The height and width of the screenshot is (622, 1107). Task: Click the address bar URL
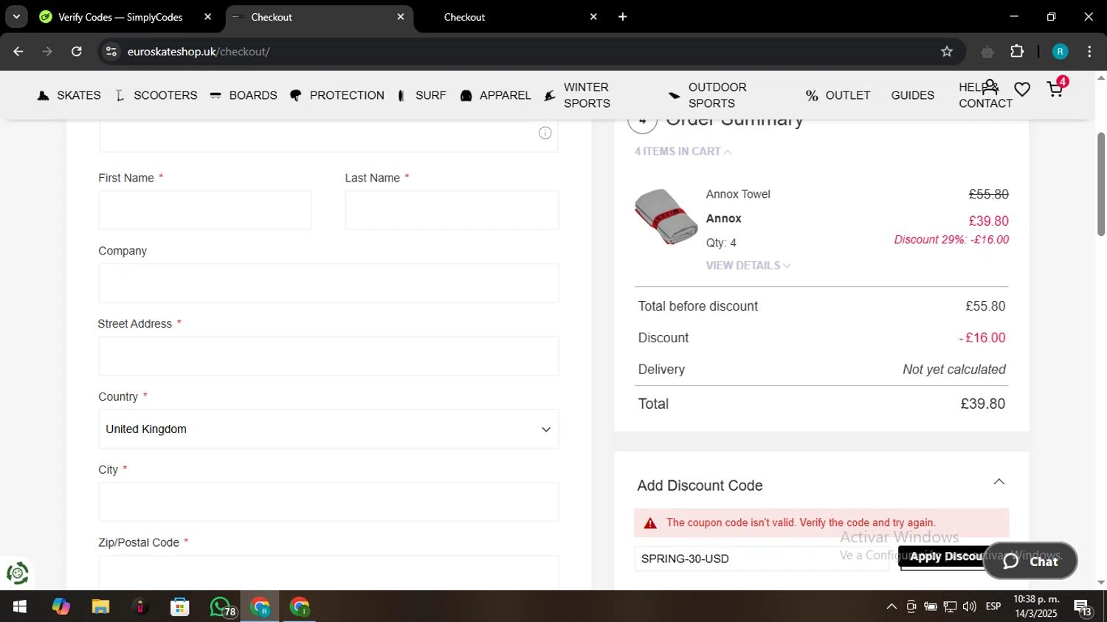tap(199, 52)
